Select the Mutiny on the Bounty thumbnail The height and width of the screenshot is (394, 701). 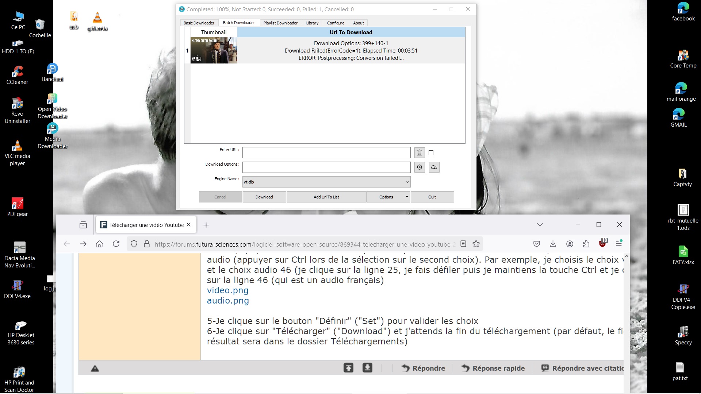214,51
